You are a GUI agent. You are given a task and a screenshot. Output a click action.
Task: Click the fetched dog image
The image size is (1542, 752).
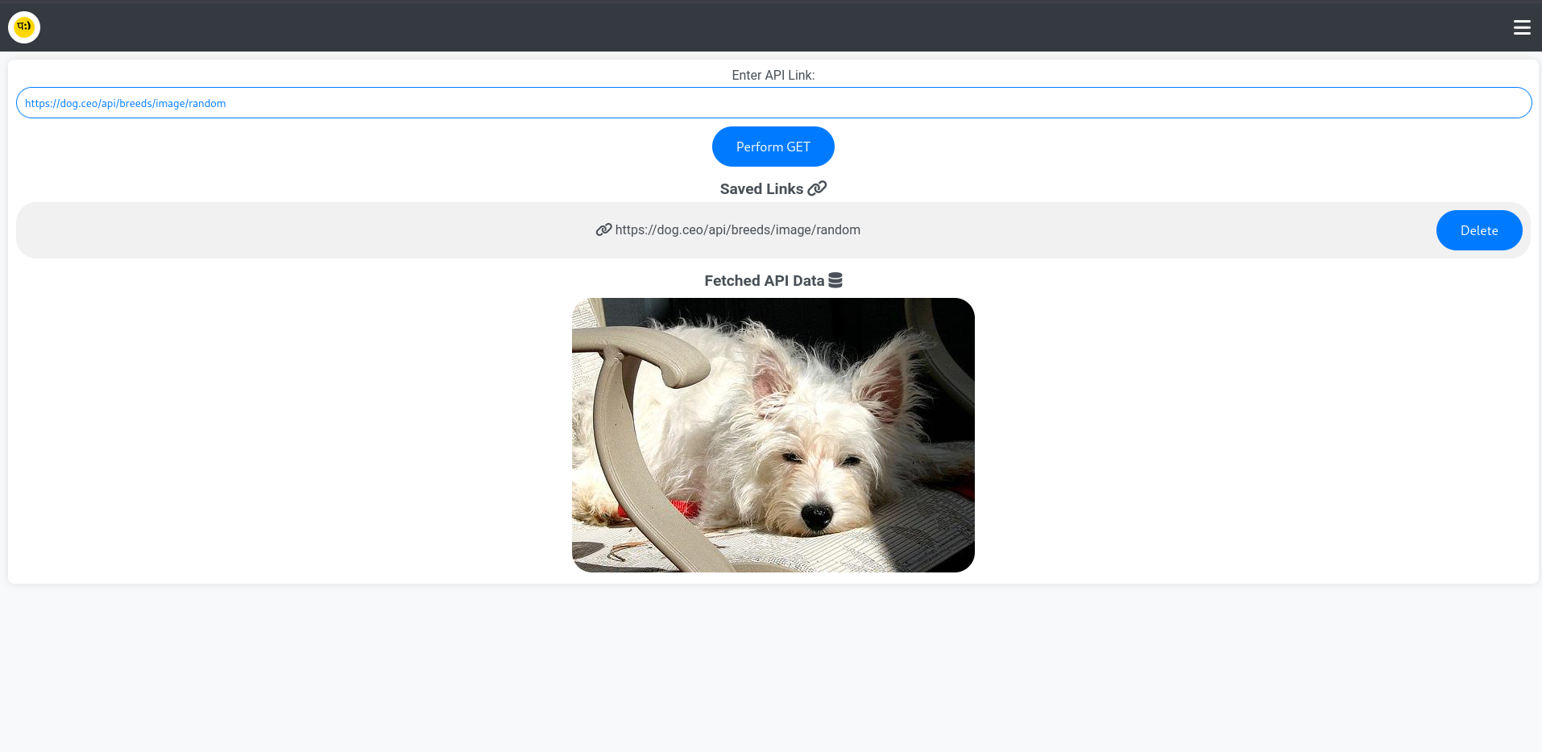click(773, 435)
